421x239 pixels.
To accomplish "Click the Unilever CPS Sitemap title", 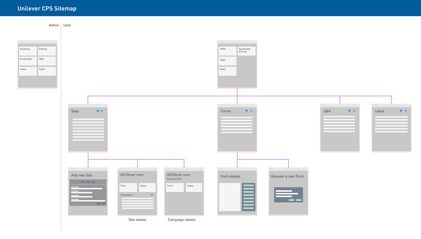I will click(47, 9).
